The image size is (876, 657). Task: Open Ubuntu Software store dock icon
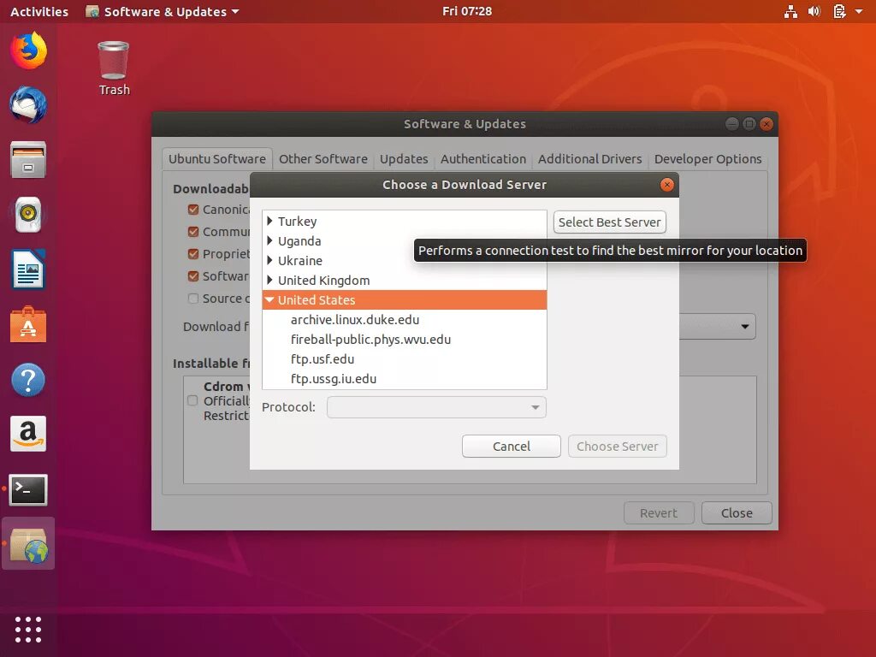tap(28, 324)
